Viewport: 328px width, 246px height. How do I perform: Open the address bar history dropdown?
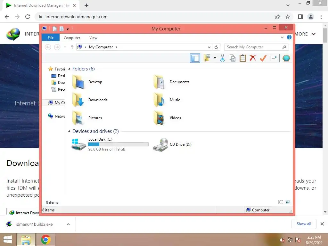point(209,47)
